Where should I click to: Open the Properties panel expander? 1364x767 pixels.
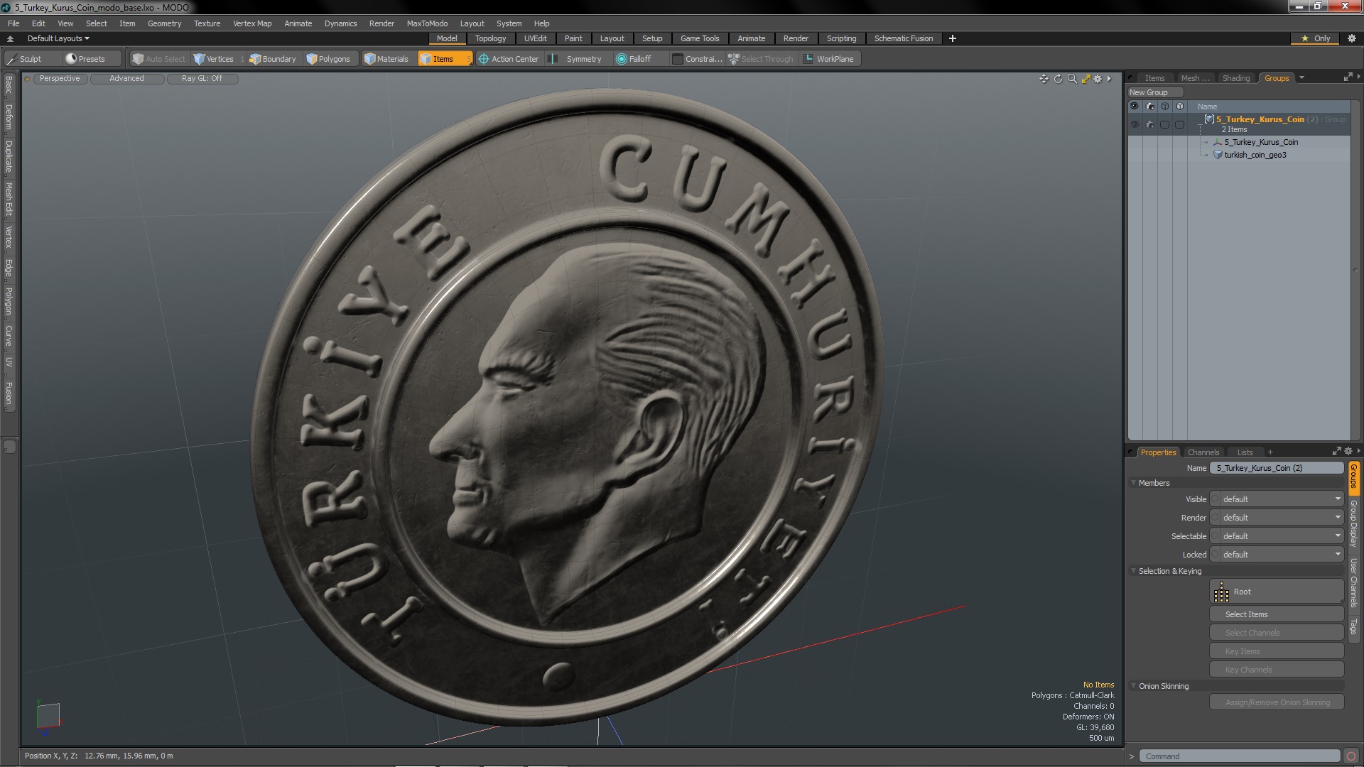pos(1359,452)
